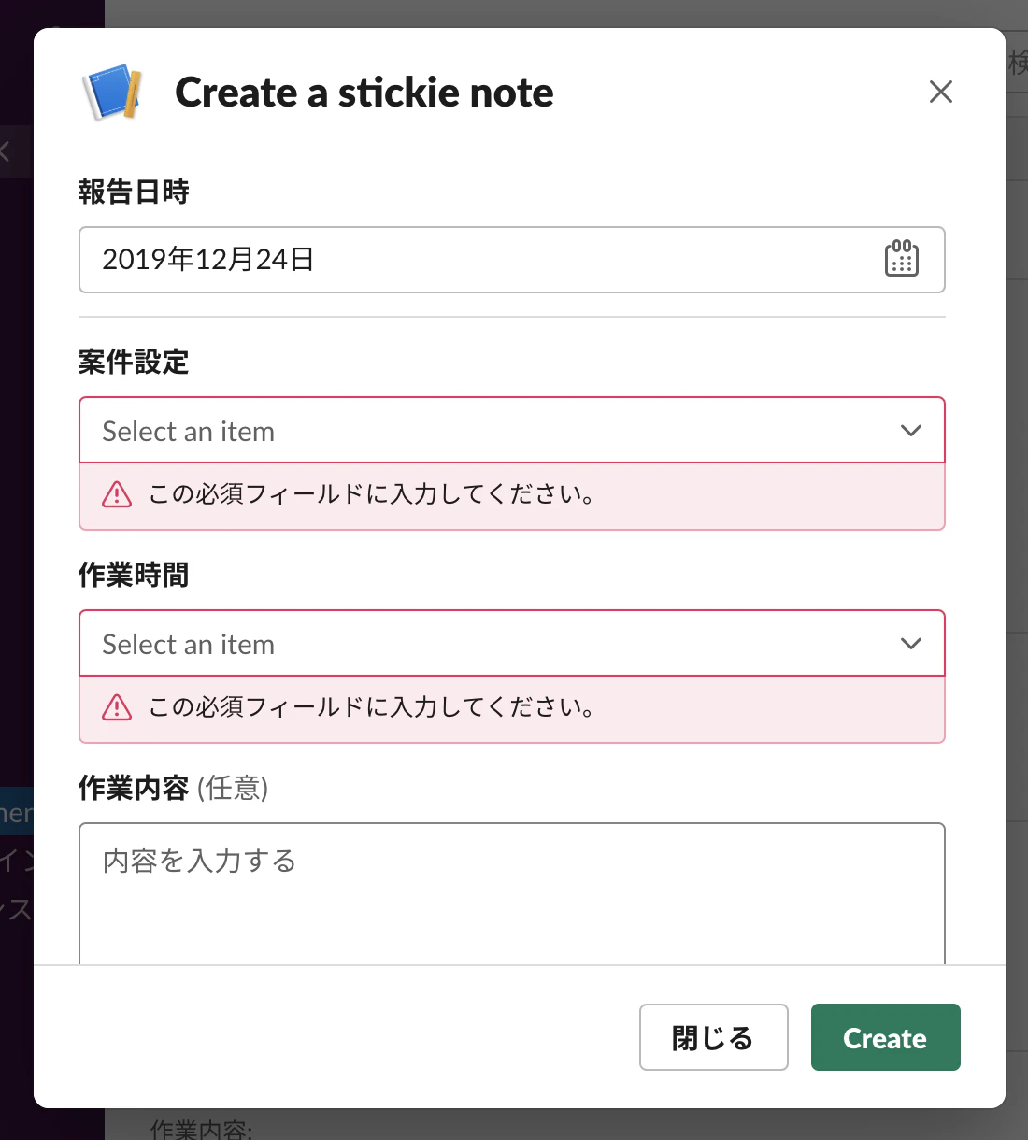This screenshot has width=1028, height=1140.
Task: Open the calendar picker icon in 報告日時
Action: 902,259
